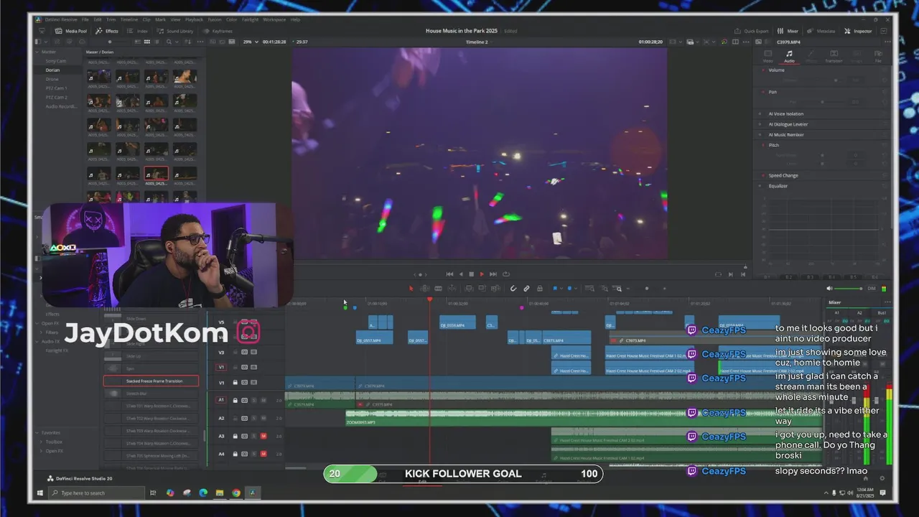Open the Edit menu
919x517 pixels.
(x=97, y=19)
